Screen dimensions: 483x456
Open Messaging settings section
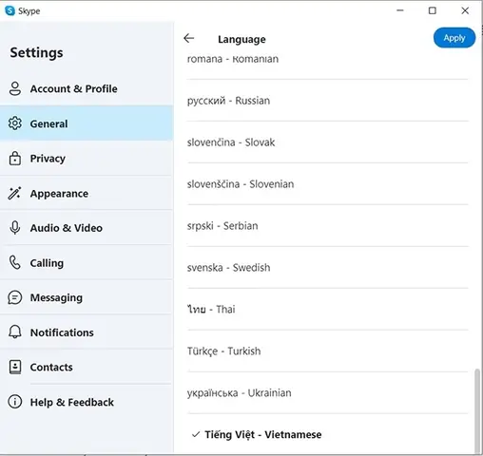[87, 297]
